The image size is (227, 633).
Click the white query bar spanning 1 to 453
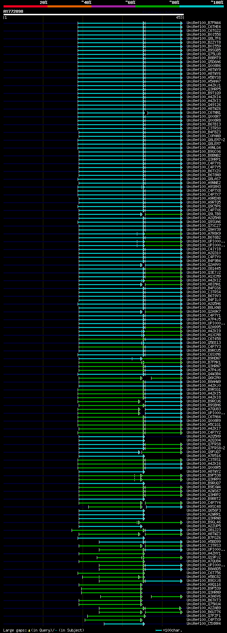point(93,15)
